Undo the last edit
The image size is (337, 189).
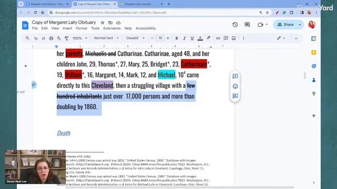click(x=36, y=38)
